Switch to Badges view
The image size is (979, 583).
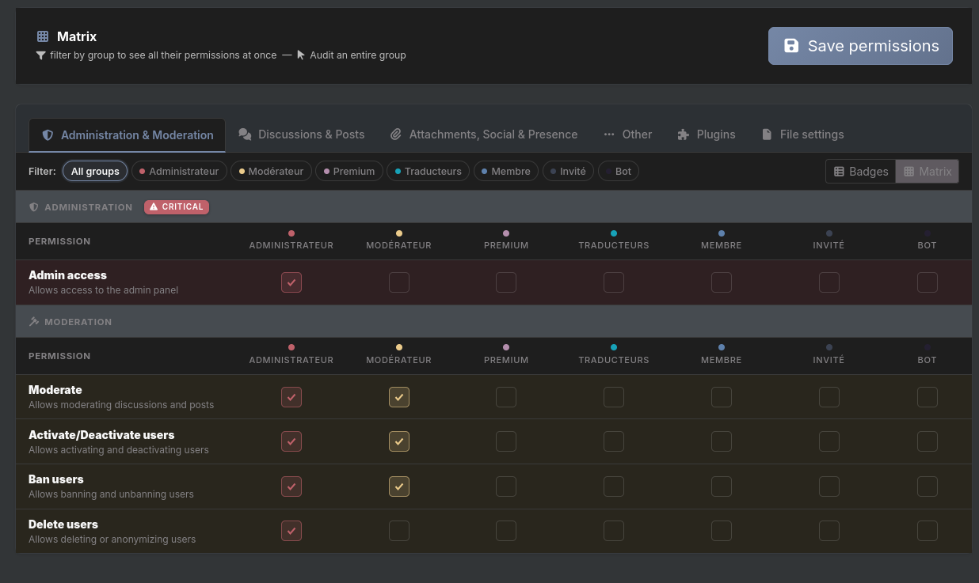point(861,172)
